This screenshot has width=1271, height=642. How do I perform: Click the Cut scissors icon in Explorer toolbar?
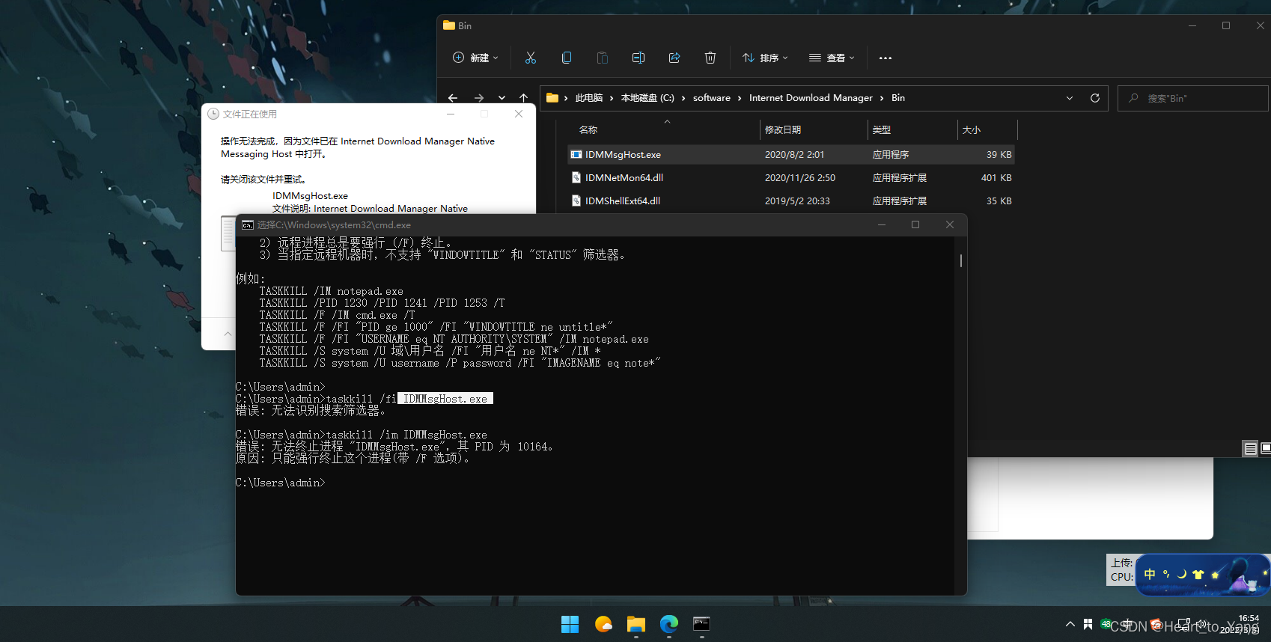[x=531, y=58]
